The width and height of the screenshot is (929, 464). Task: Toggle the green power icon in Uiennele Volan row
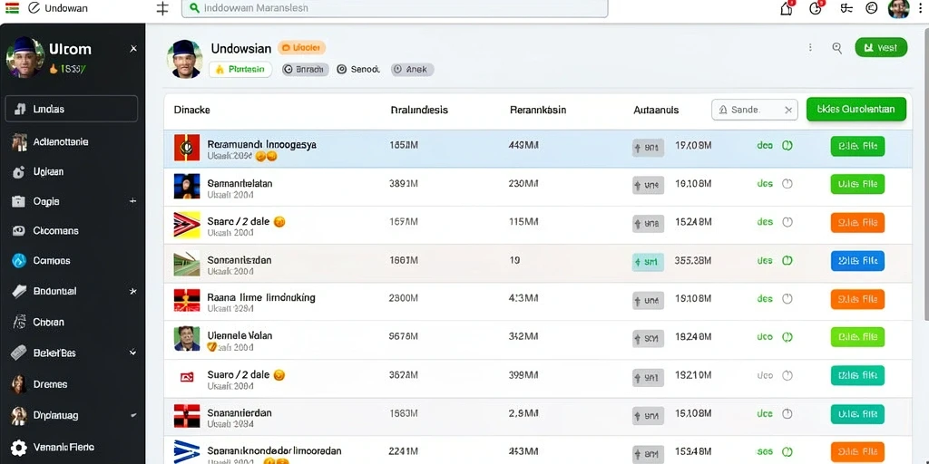point(787,337)
